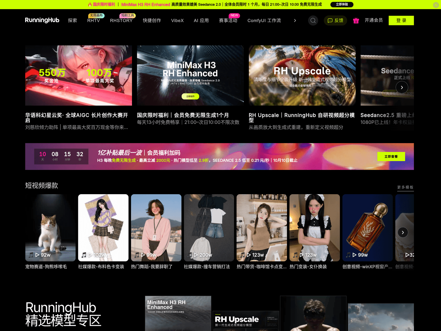Open the AI 应用 menu item
This screenshot has height=331, width=441.
[x=201, y=20]
